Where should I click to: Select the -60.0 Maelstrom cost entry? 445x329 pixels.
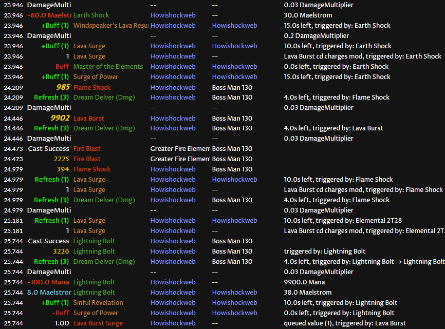click(x=49, y=15)
